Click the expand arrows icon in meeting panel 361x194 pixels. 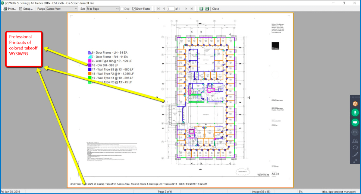355,161
